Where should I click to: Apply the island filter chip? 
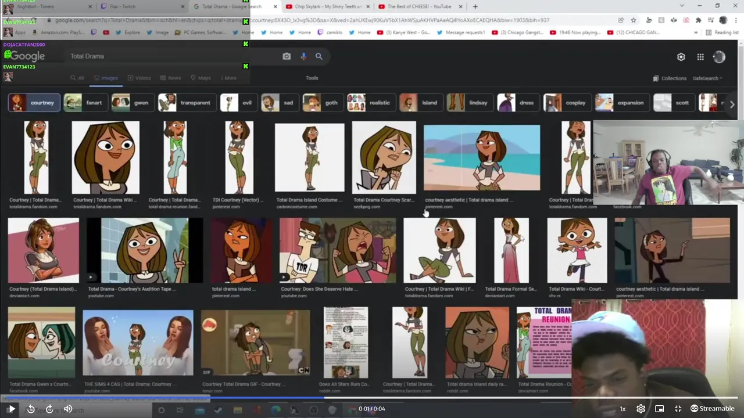pos(421,103)
